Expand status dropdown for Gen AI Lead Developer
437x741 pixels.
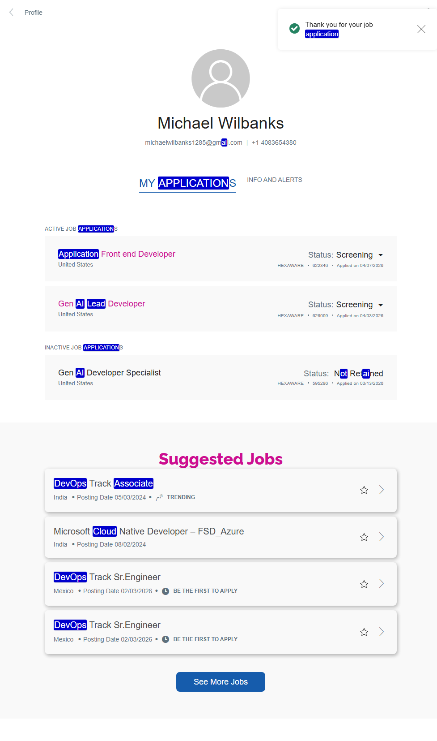381,305
